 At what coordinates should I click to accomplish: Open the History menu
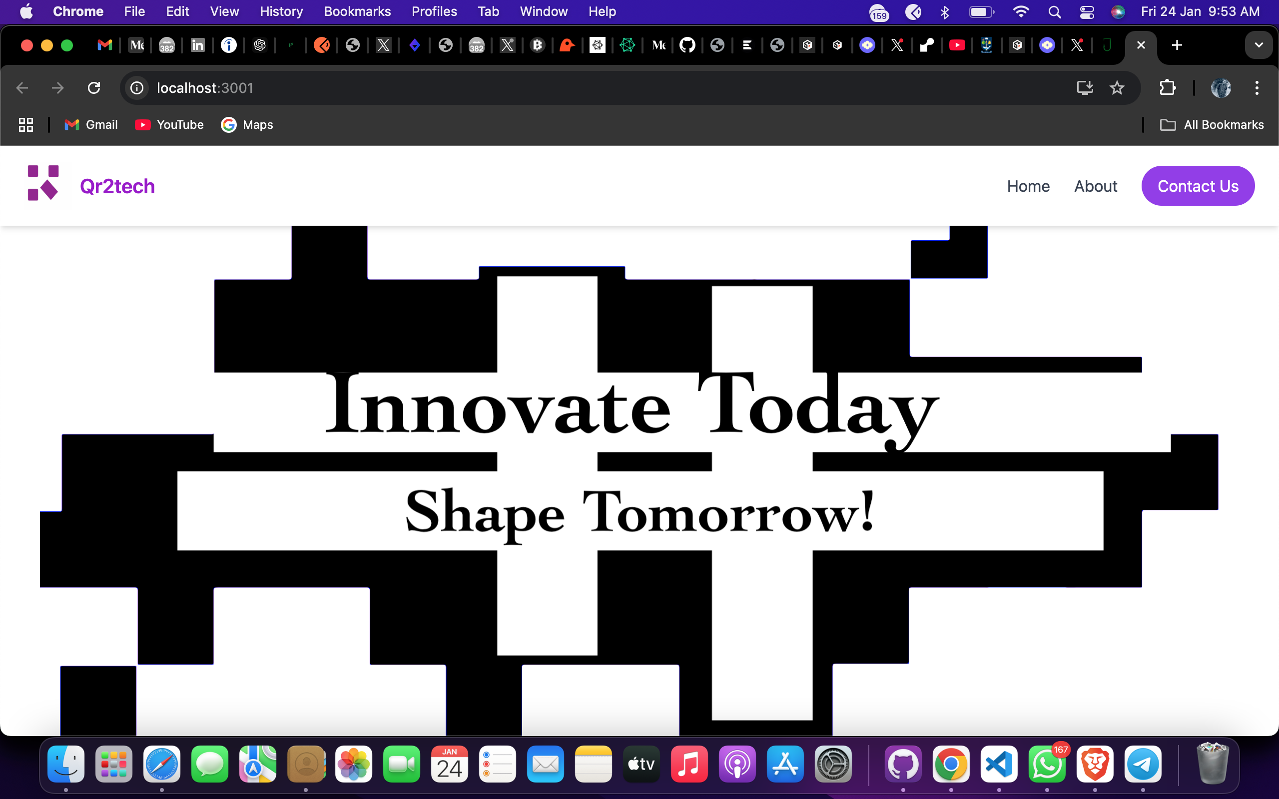point(281,11)
